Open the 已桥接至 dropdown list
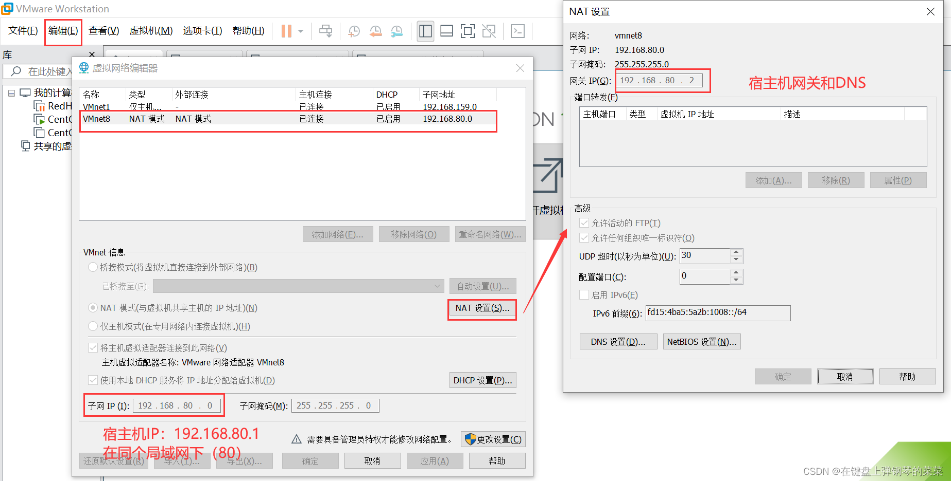The height and width of the screenshot is (481, 951). tap(299, 286)
